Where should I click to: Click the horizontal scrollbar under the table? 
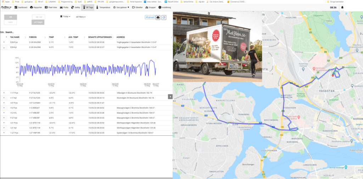tap(86, 178)
